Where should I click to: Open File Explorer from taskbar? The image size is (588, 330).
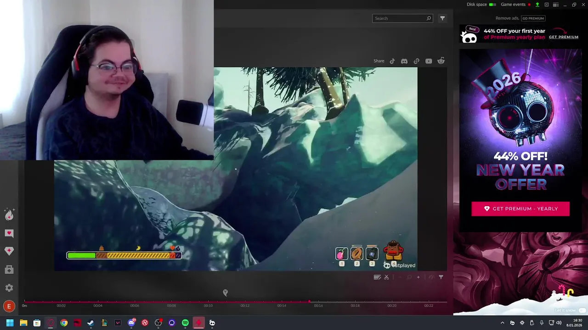click(x=23, y=323)
